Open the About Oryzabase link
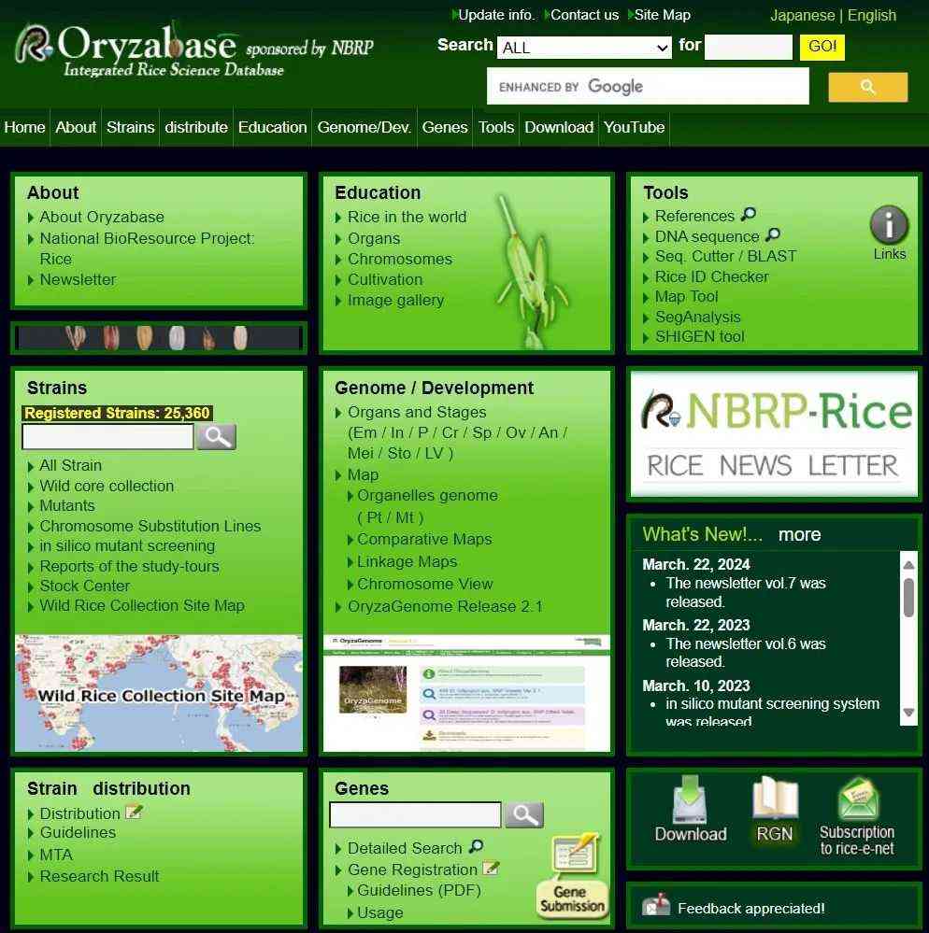The height and width of the screenshot is (933, 929). point(102,218)
